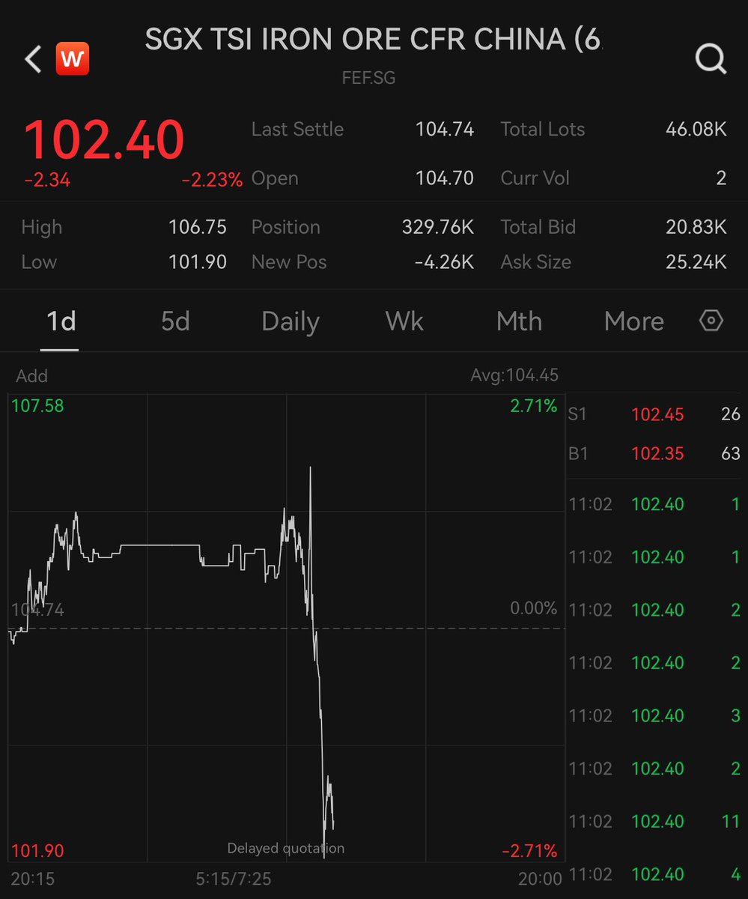
Task: Select the 1d chart tab
Action: coord(61,321)
